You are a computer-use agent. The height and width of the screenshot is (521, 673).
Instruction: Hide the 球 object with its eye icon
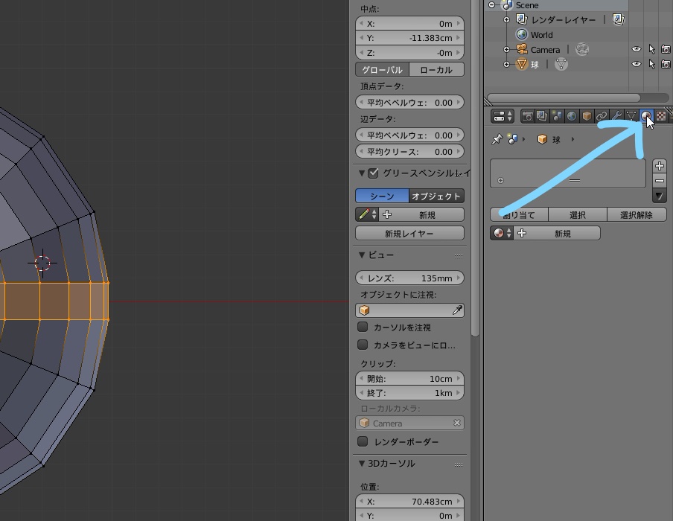tap(636, 64)
